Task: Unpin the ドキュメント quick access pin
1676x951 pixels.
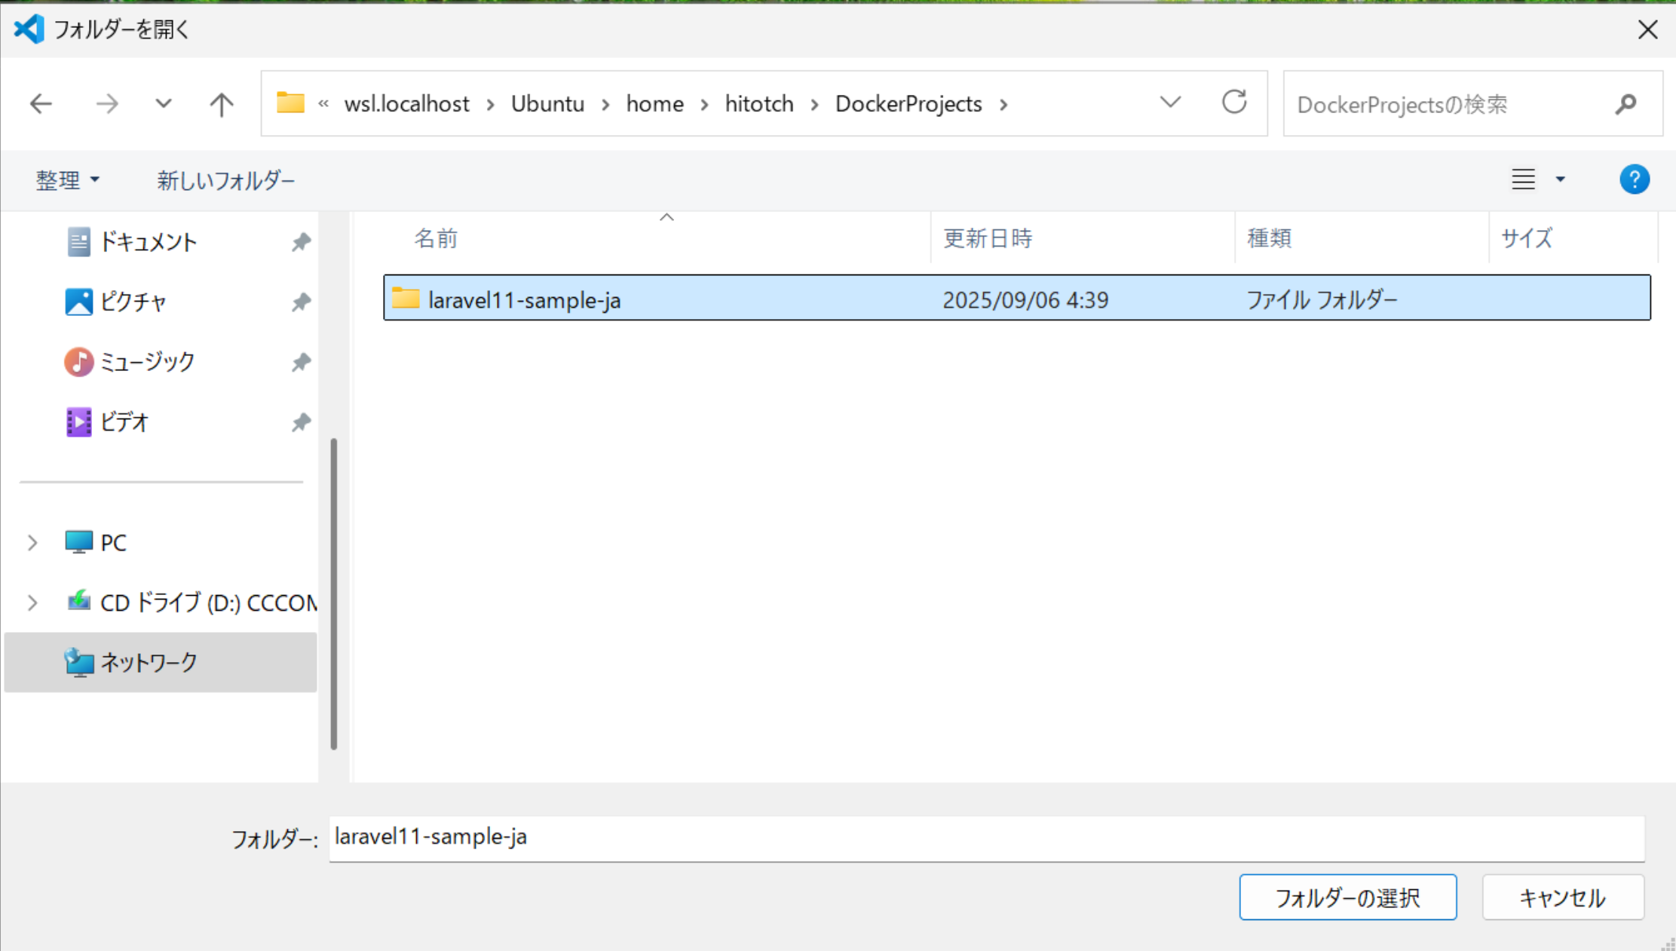Action: tap(301, 242)
